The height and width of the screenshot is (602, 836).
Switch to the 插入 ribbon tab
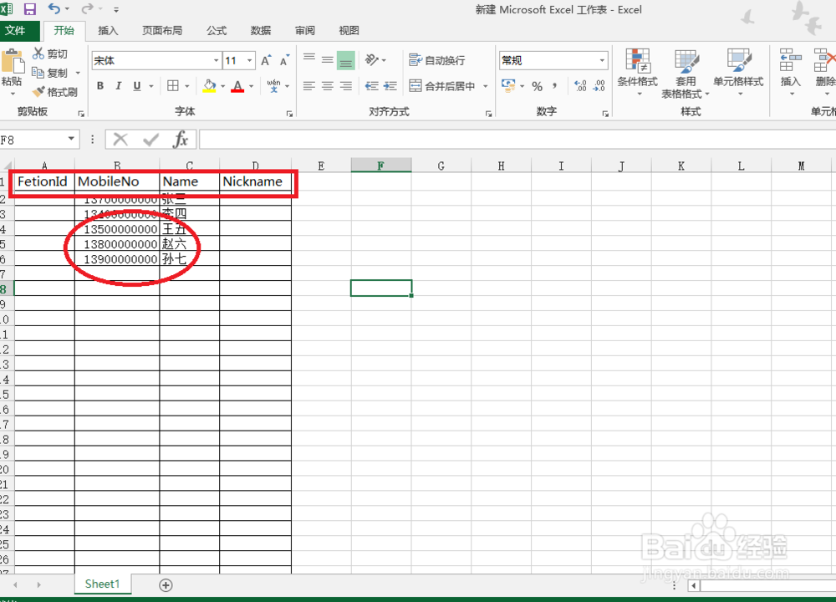(108, 31)
